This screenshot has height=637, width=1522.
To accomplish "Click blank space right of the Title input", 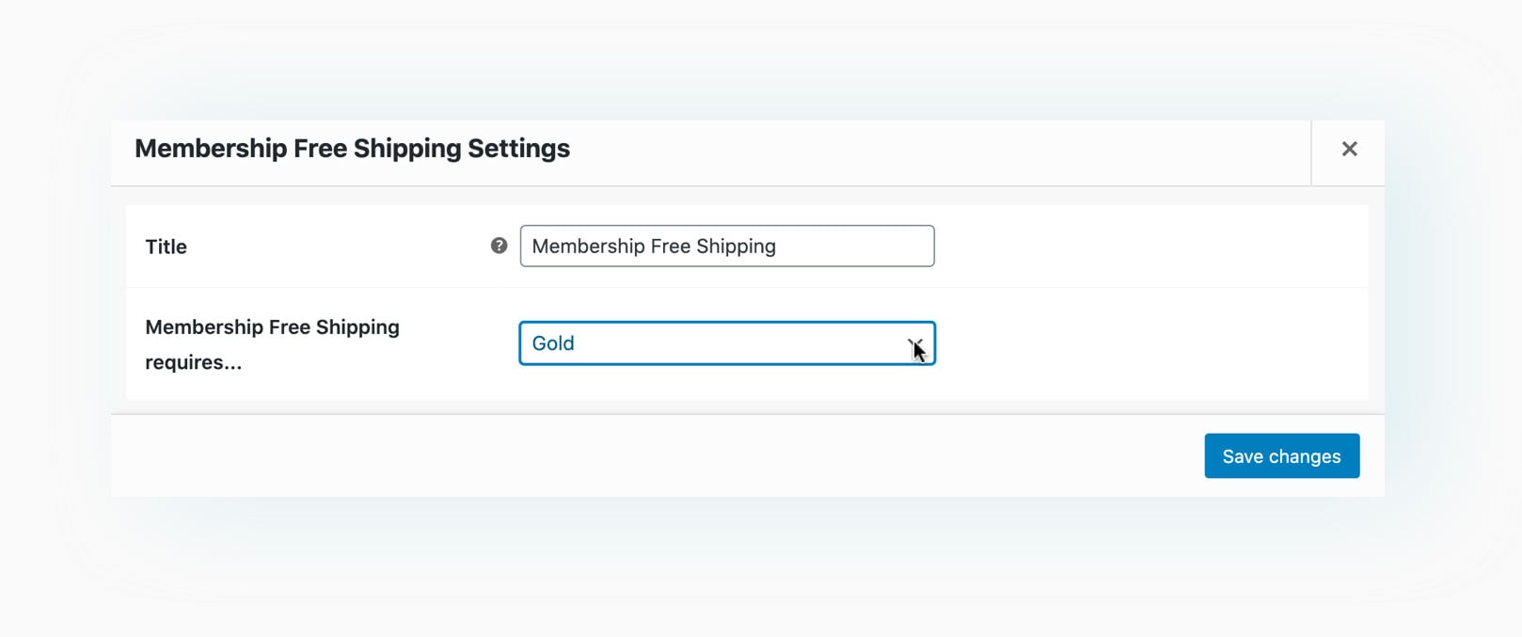I will coord(1148,247).
